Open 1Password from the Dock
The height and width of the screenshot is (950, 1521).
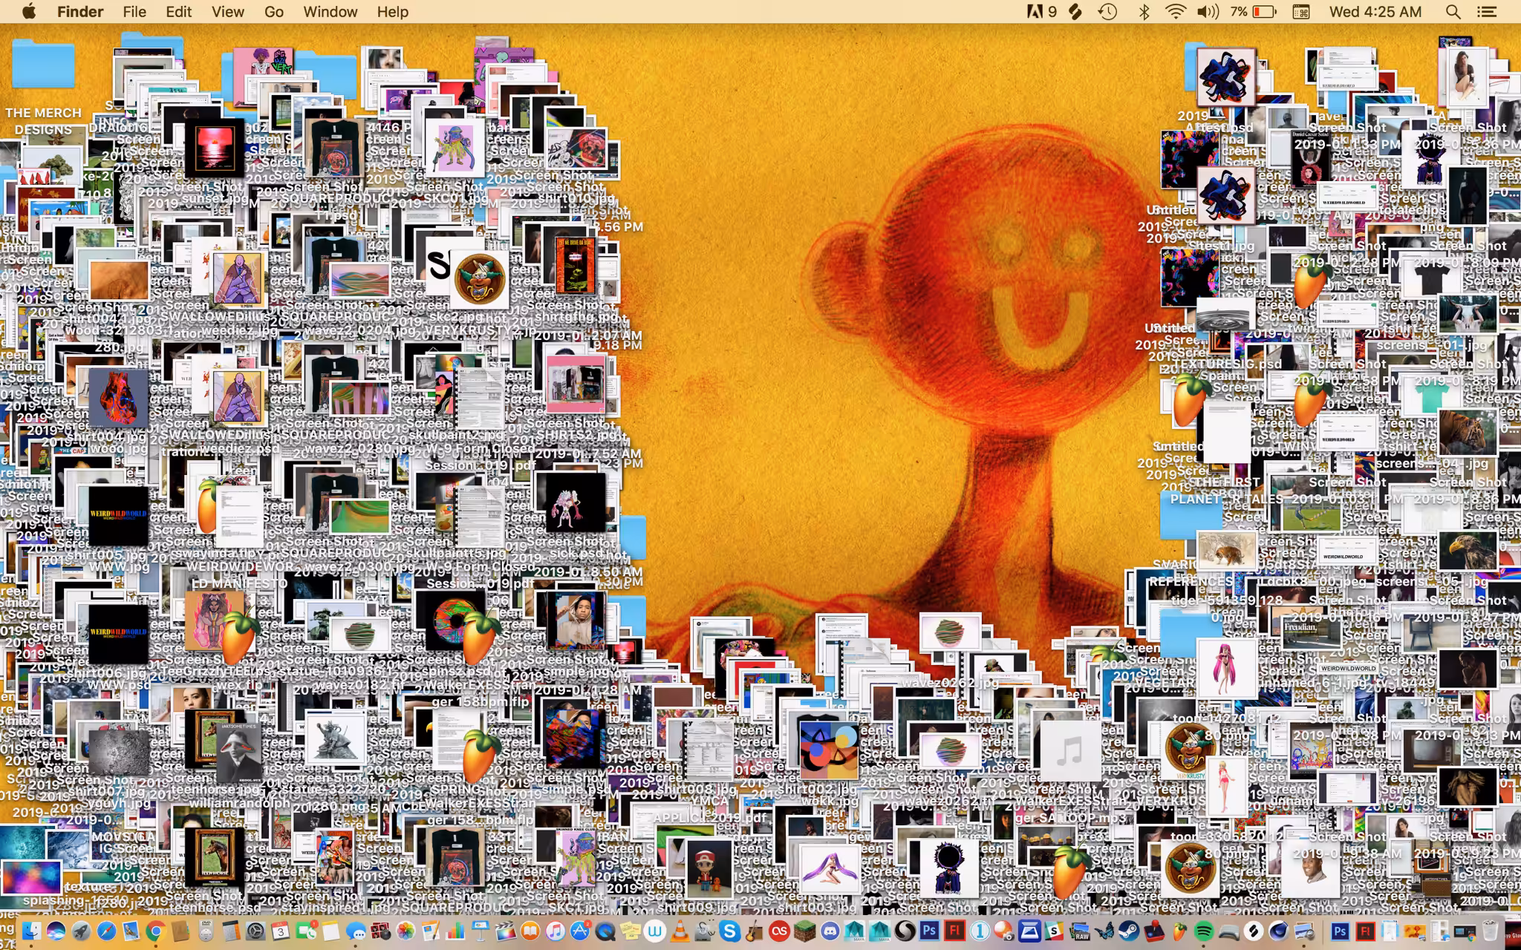[x=980, y=931]
